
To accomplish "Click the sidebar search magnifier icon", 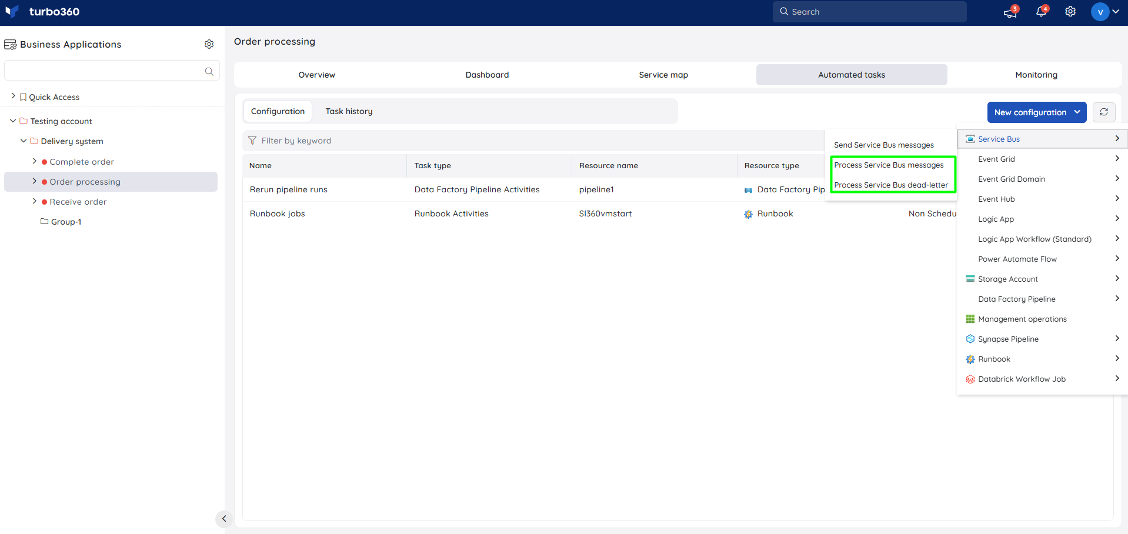I will point(209,71).
